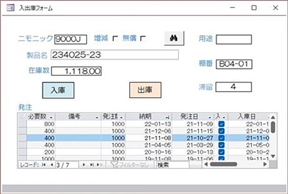Click horizontal scroll left arrow
288x194 pixels.
pos(206,164)
